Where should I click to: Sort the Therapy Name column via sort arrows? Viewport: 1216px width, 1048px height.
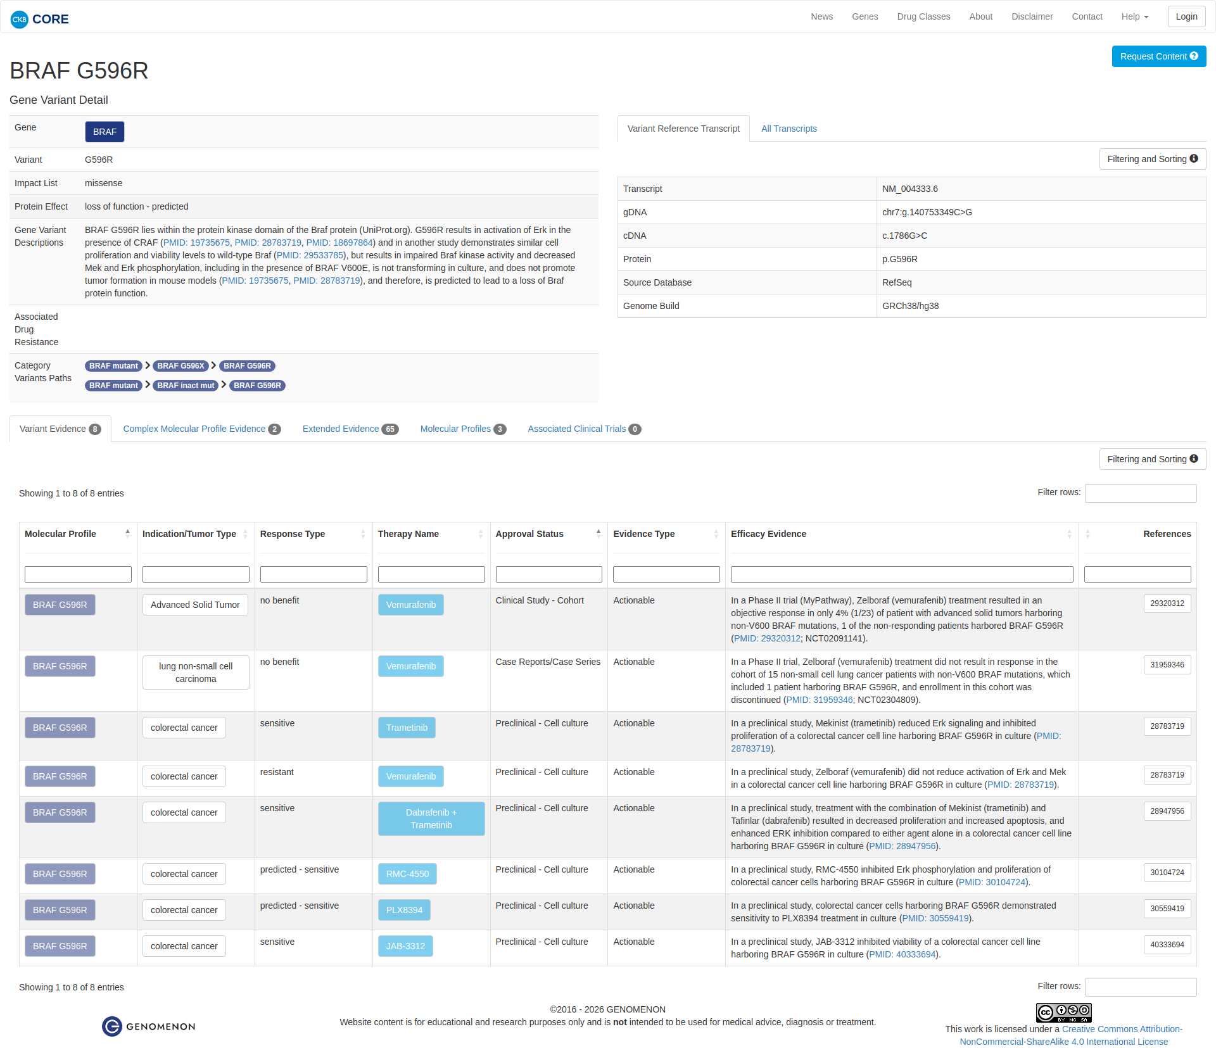tap(481, 534)
